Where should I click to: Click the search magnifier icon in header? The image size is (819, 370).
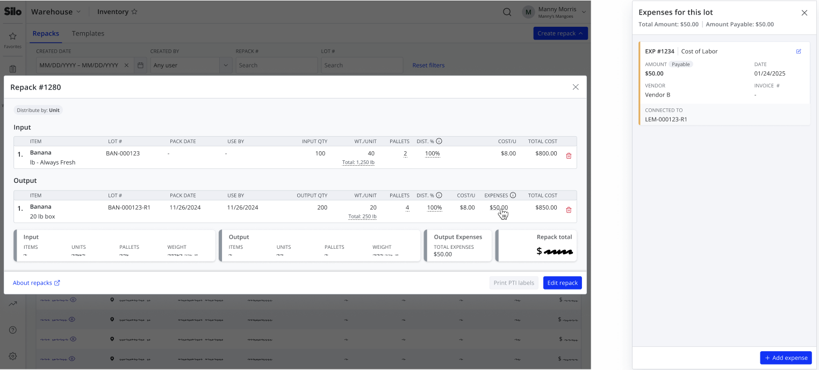[x=507, y=12]
